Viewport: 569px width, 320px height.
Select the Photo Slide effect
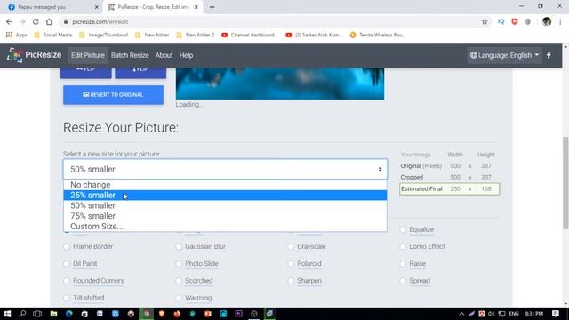179,263
